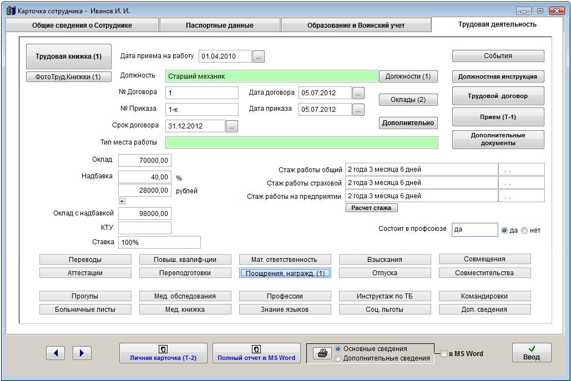The height and width of the screenshot is (381, 571).
Task: Open Образование и Воинский учет tab
Action: click(x=356, y=25)
